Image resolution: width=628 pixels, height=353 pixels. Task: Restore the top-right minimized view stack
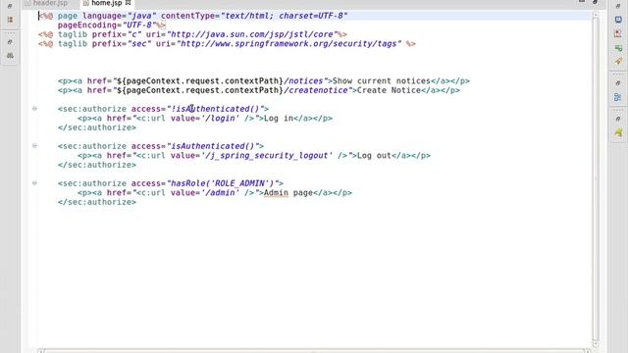[618, 6]
